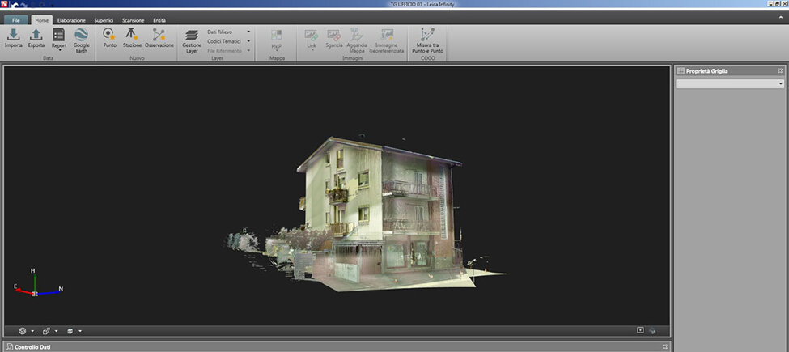This screenshot has height=352, width=789.
Task: Collapse the ribbon with the top-right arrow
Action: 780,18
